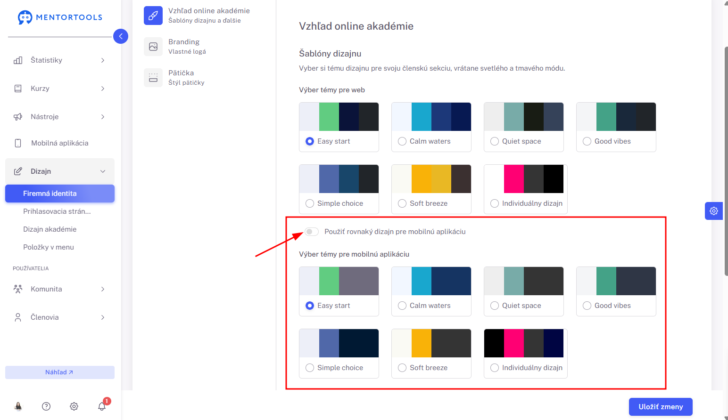The height and width of the screenshot is (420, 728).
Task: Collapse the sidebar with the blue arrow button
Action: click(x=121, y=36)
